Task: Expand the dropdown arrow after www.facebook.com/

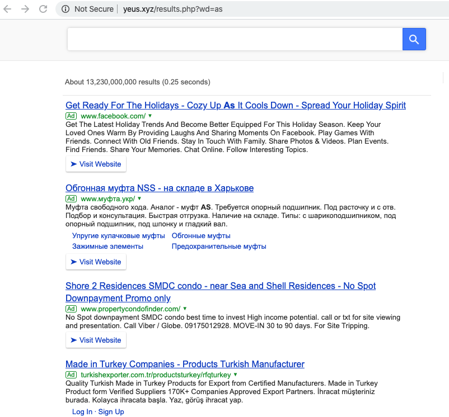Action: [x=150, y=115]
